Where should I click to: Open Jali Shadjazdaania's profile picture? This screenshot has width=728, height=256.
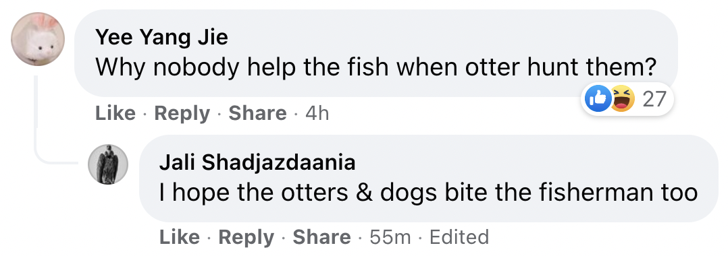click(x=108, y=164)
